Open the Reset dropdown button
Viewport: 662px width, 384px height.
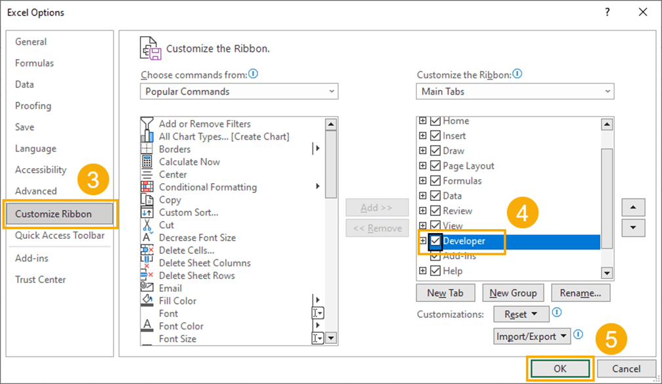click(521, 314)
